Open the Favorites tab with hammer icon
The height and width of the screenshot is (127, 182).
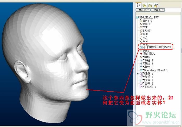156,5
